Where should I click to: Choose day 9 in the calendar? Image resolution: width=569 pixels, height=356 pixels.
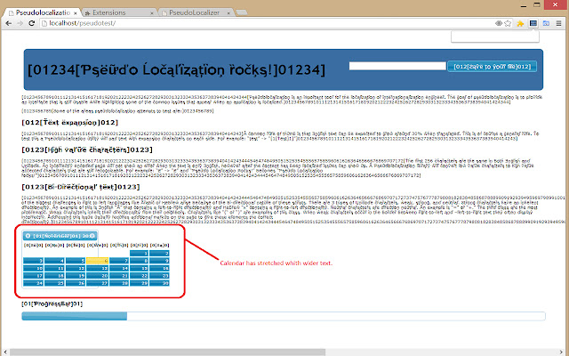(159, 261)
